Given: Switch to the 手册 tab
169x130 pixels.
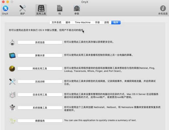Looking at the screenshot, I should pos(97,22).
